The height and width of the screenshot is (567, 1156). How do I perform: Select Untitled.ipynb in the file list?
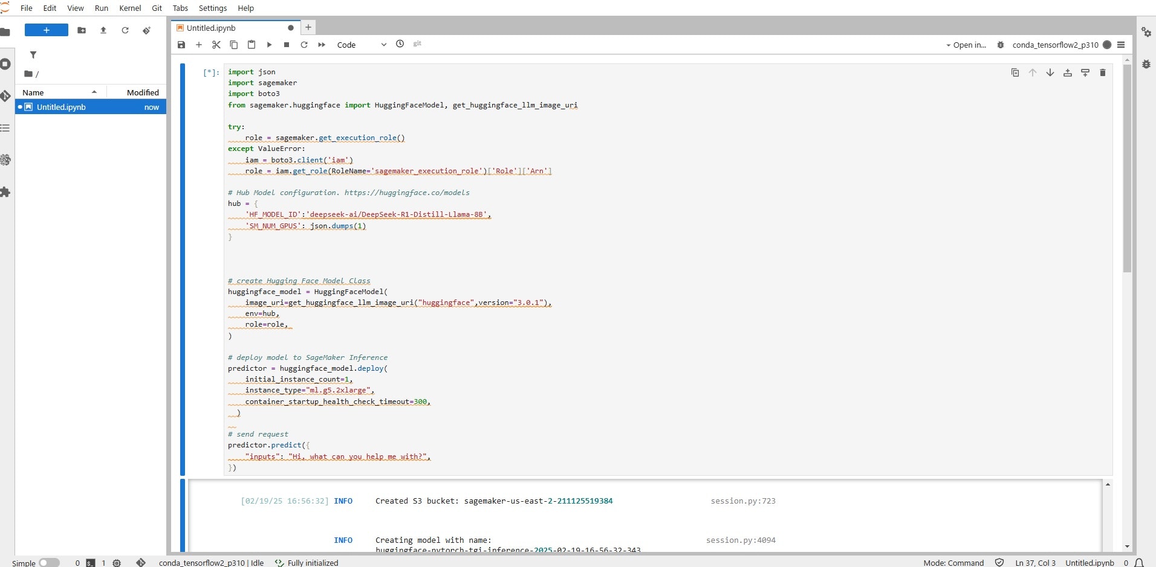(x=91, y=107)
